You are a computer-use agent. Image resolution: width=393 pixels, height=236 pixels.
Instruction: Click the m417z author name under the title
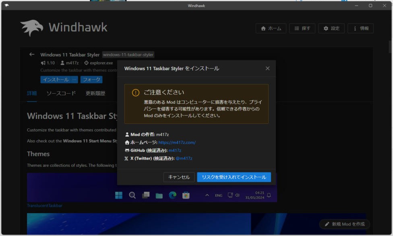click(70, 63)
